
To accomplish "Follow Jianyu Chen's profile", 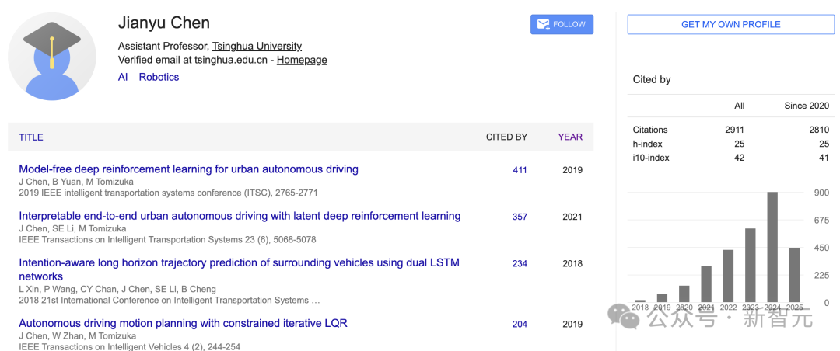I will click(x=562, y=24).
